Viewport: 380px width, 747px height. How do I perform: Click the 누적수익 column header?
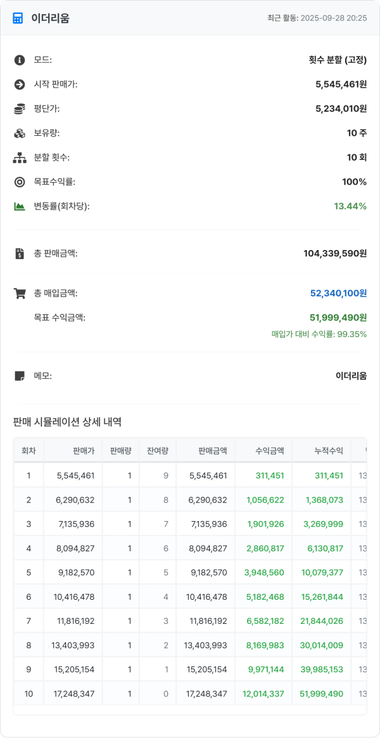tap(329, 451)
